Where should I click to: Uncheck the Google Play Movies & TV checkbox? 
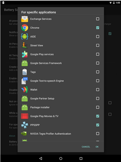pos(97,116)
